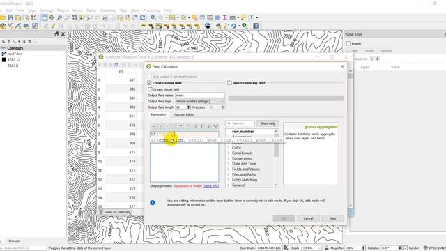The width and height of the screenshot is (446, 251).
Task: Expand the Conditionals function group
Action: pyautogui.click(x=229, y=153)
